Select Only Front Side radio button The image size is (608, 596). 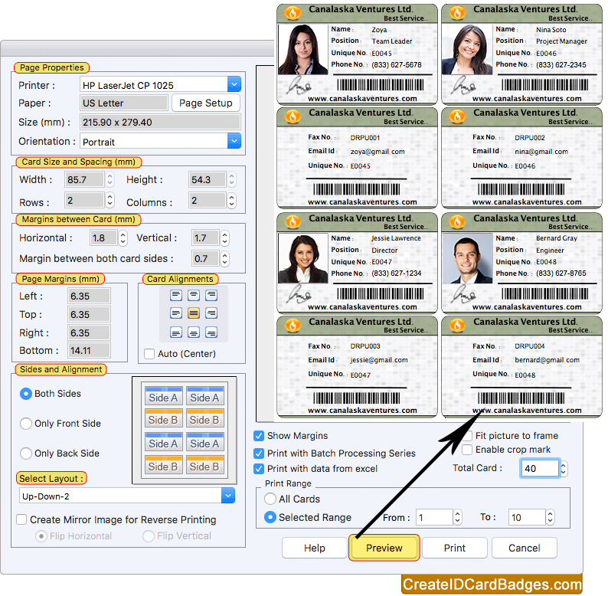pos(26,424)
